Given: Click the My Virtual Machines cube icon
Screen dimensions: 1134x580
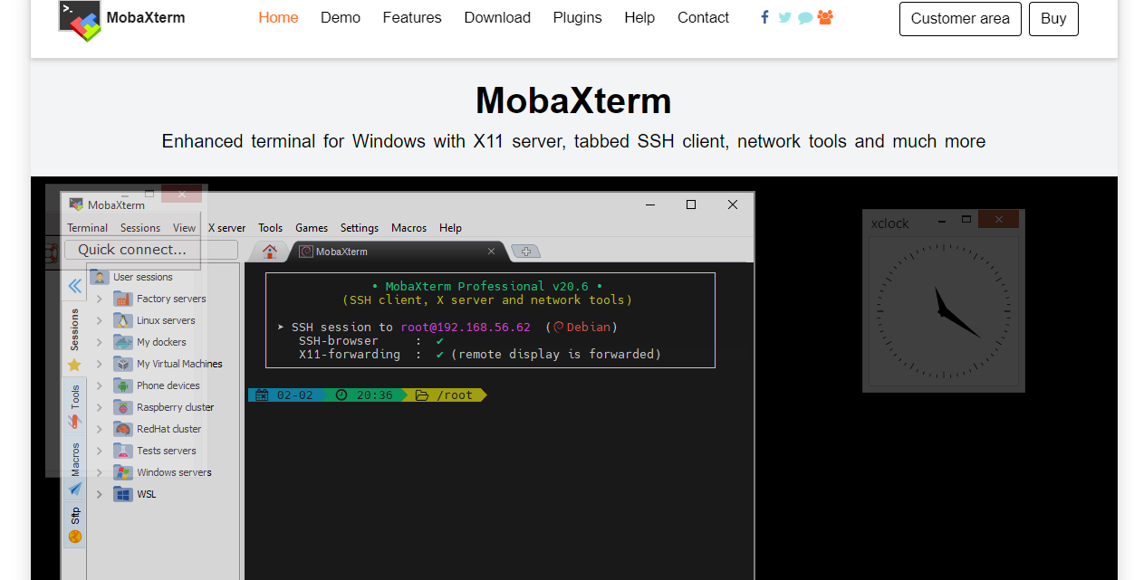Looking at the screenshot, I should [x=123, y=364].
